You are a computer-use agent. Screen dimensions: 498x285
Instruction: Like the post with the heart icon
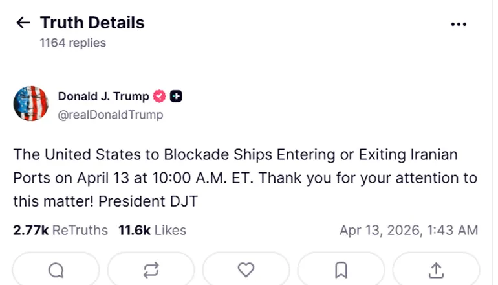click(246, 269)
